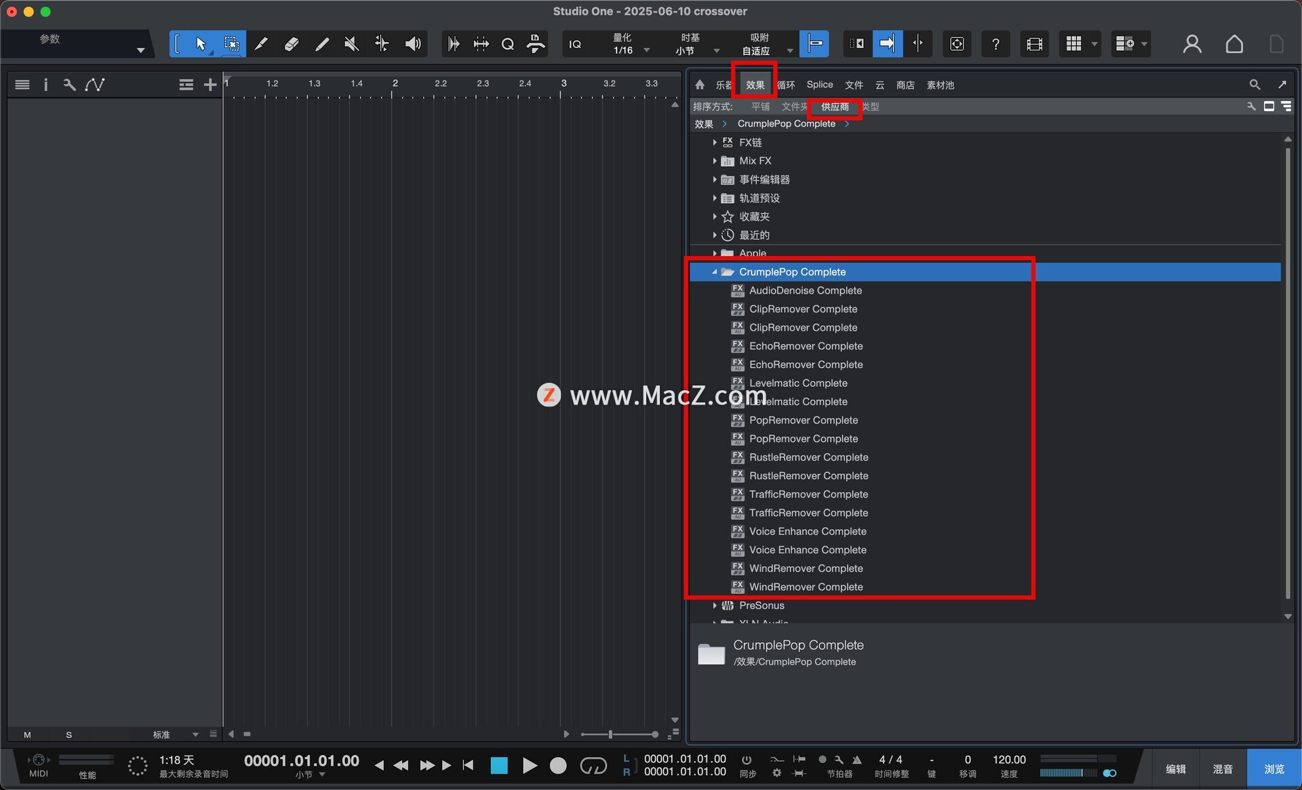Switch to the 文件 files tab
This screenshot has width=1302, height=790.
[854, 85]
